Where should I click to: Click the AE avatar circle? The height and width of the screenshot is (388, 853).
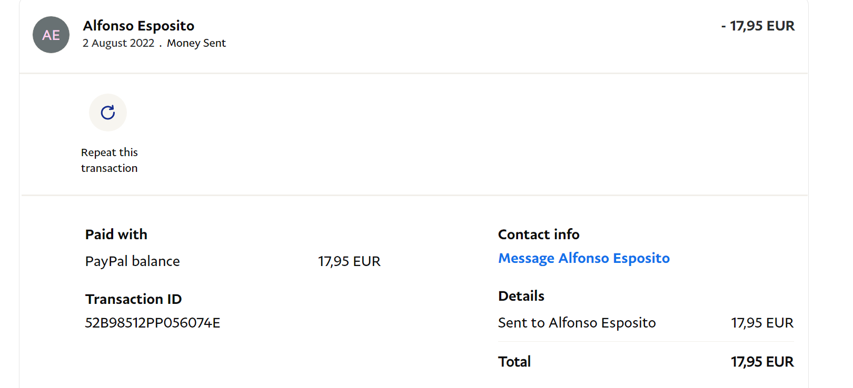pos(51,35)
